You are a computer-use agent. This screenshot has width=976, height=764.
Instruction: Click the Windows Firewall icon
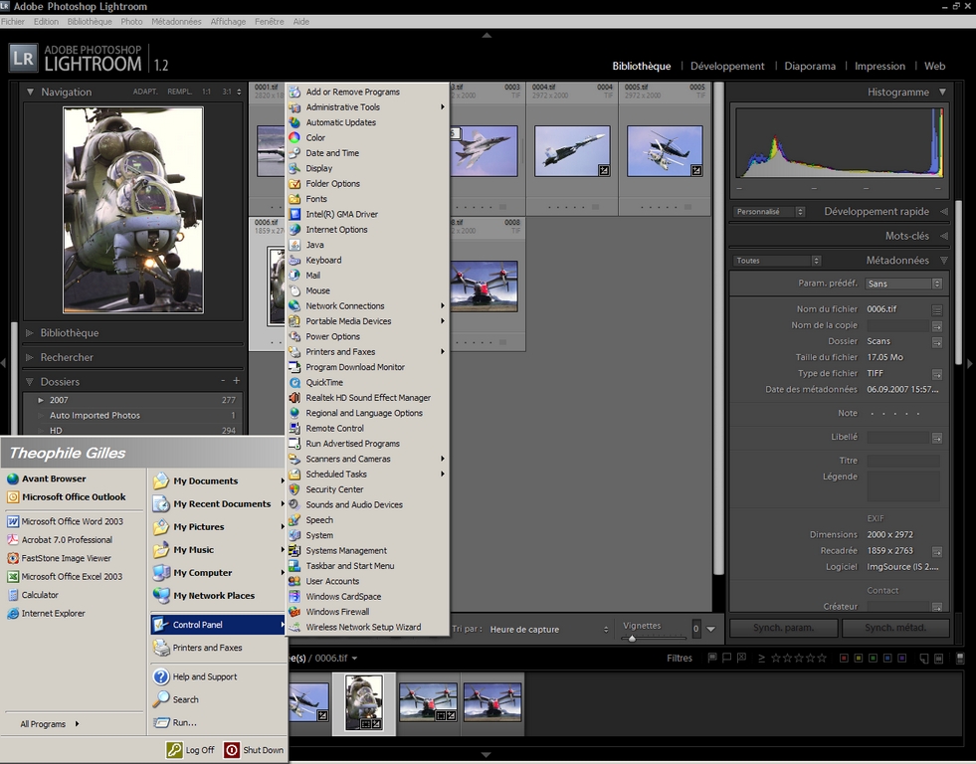click(x=295, y=612)
